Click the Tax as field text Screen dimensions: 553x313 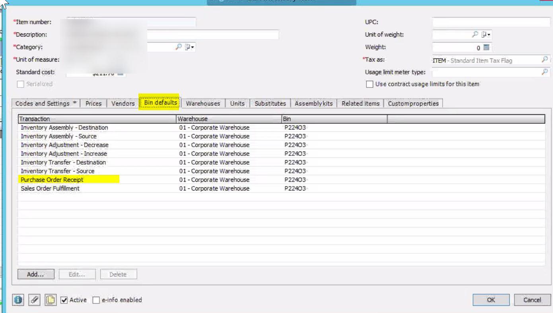[x=472, y=60]
